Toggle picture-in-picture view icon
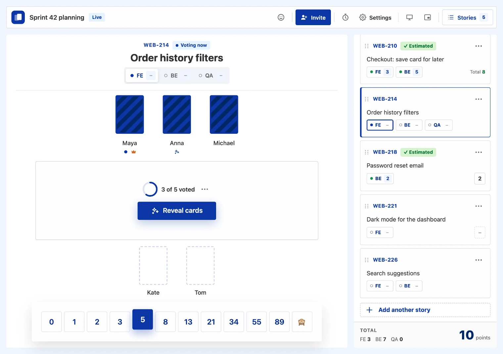This screenshot has height=354, width=503. [428, 17]
